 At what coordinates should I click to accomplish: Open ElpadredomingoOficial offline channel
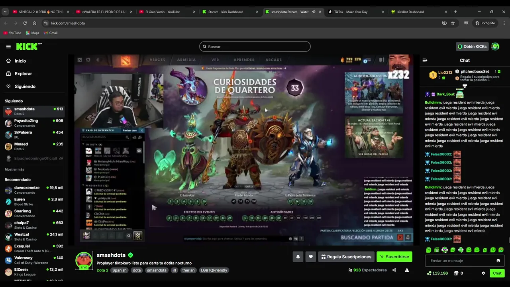pos(34,158)
